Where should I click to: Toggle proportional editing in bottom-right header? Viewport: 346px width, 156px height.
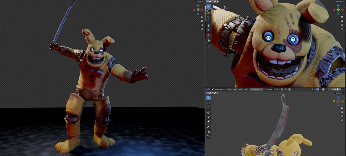[289, 90]
